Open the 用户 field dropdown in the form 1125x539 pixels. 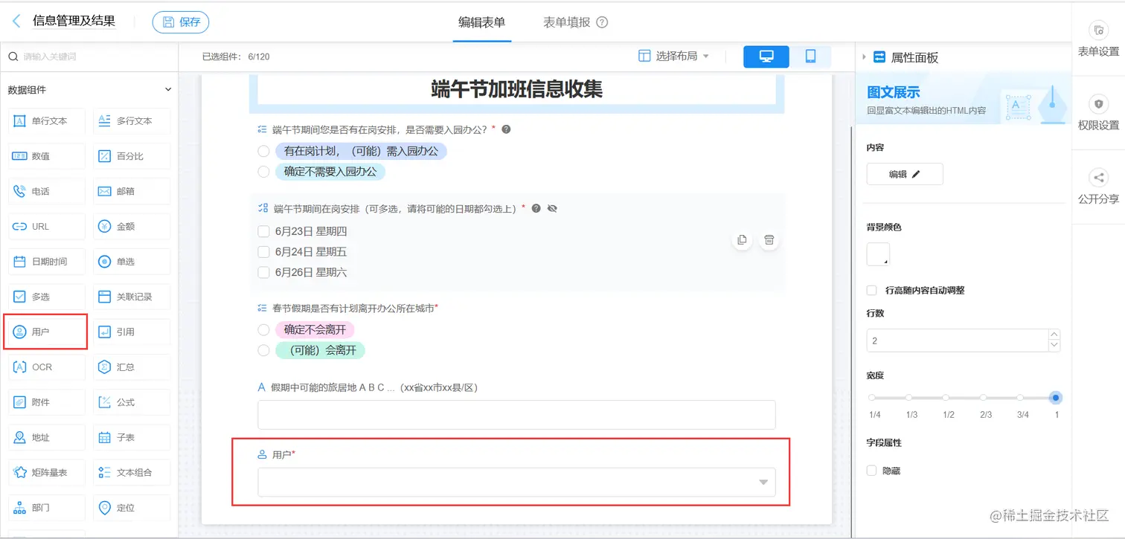(763, 482)
